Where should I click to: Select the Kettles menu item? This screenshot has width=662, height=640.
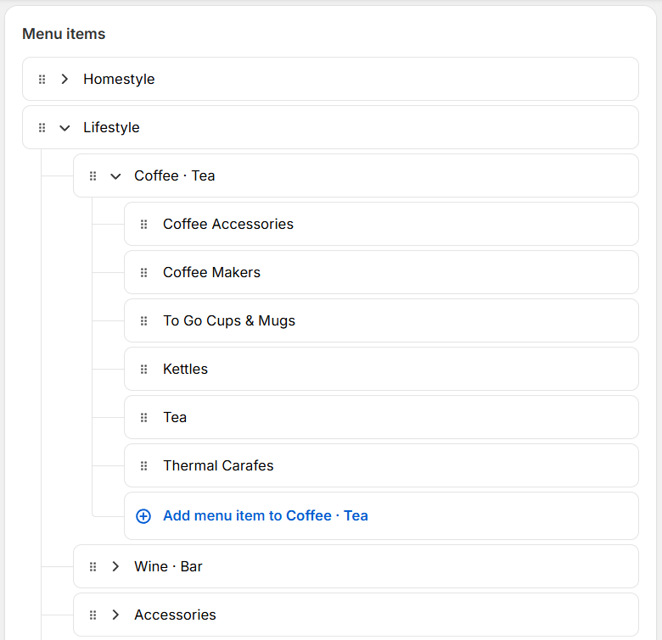[185, 369]
